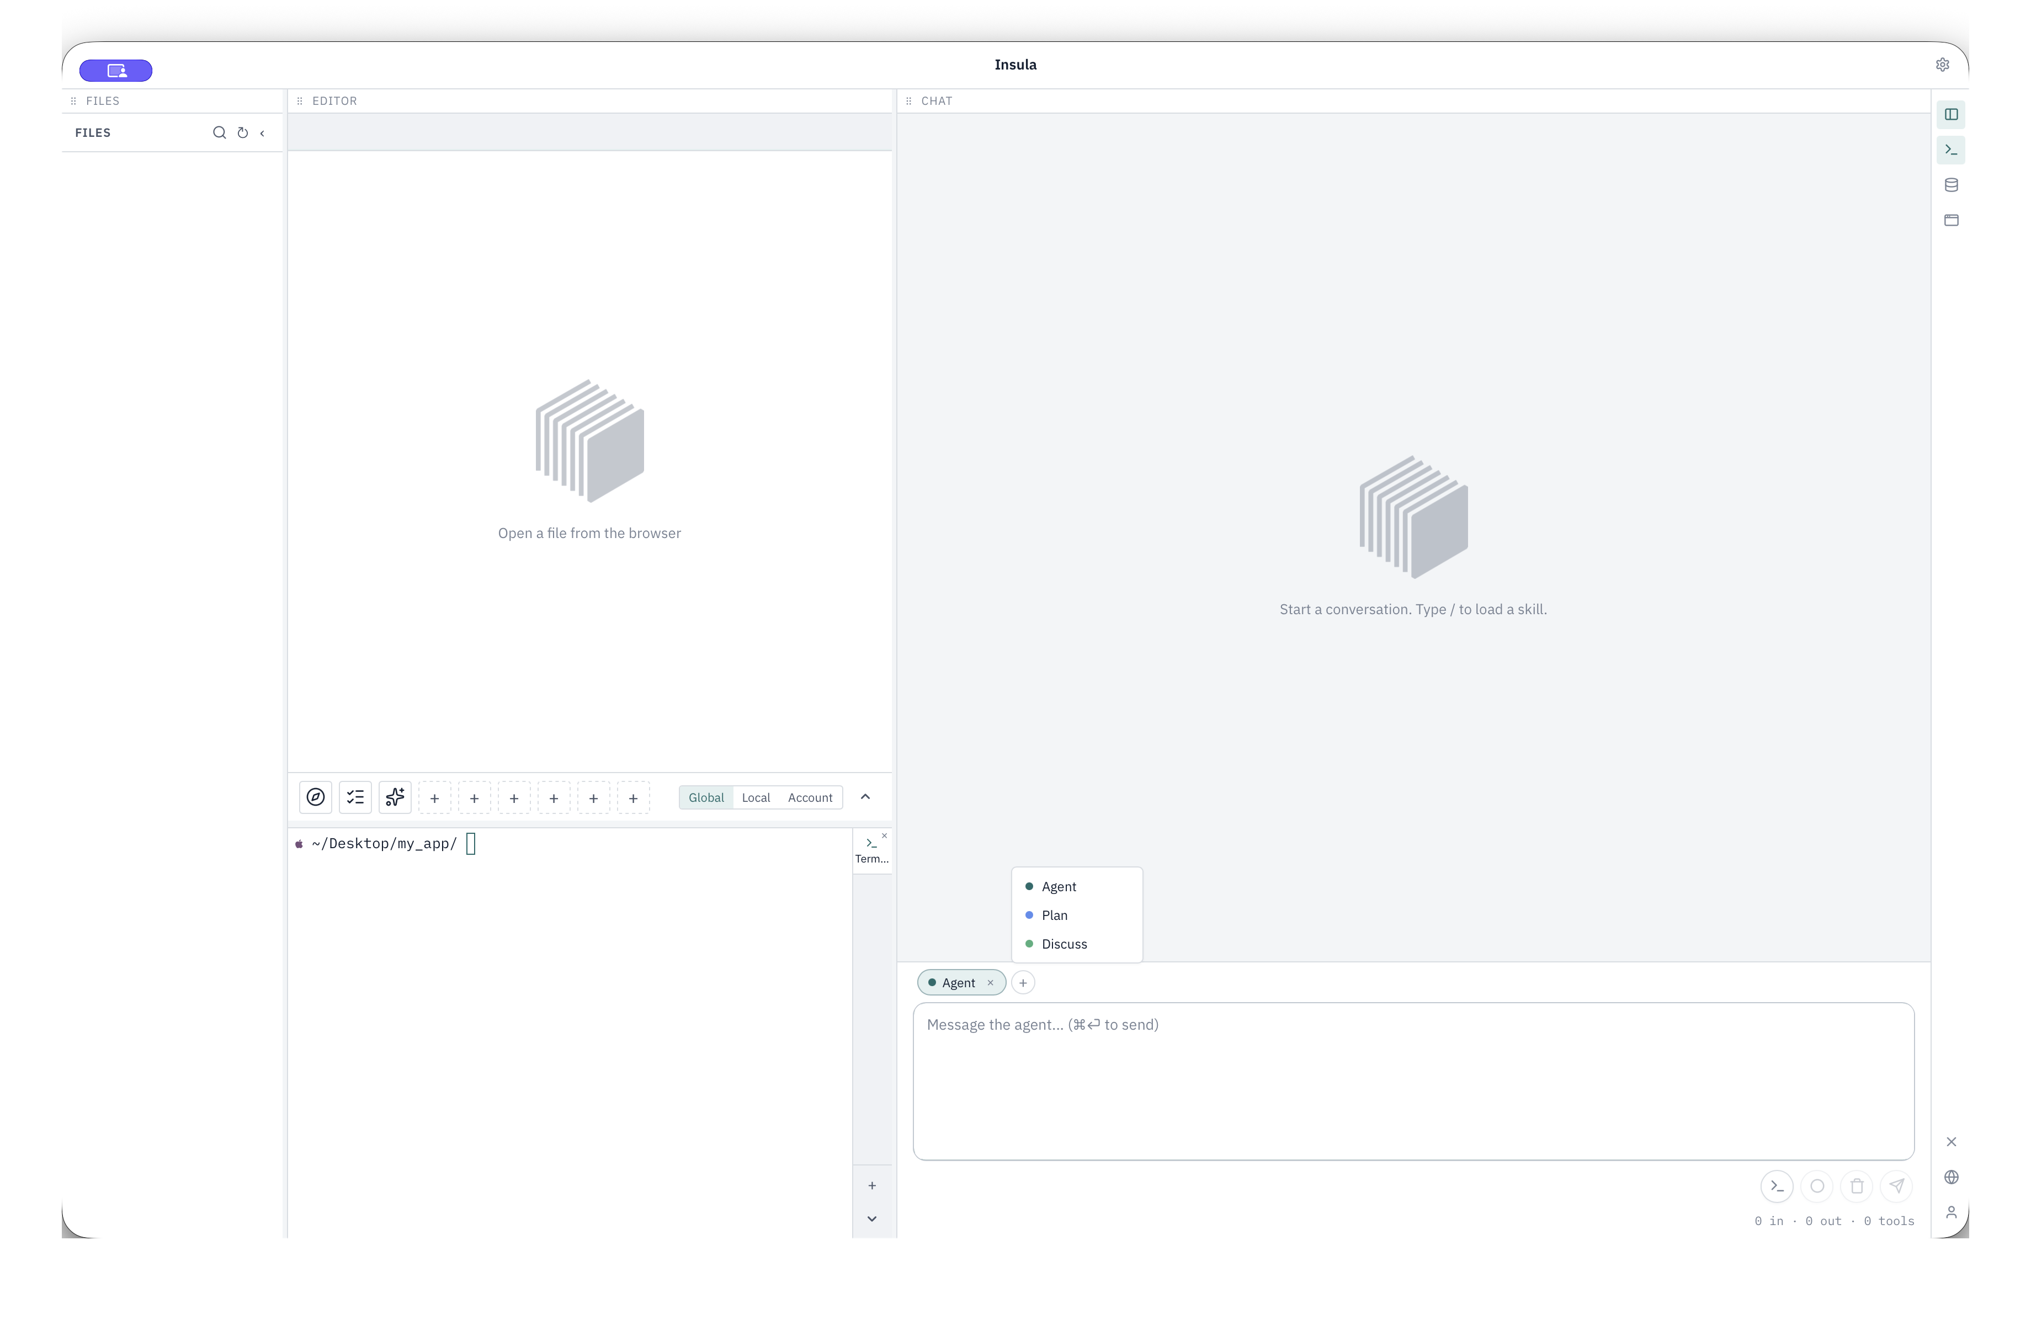Choose Discuss from the mode menu
The height and width of the screenshot is (1320, 2031).
tap(1076, 944)
